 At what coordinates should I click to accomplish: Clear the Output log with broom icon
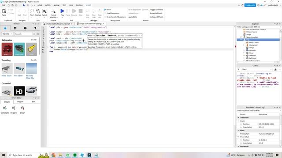(x=275, y=69)
